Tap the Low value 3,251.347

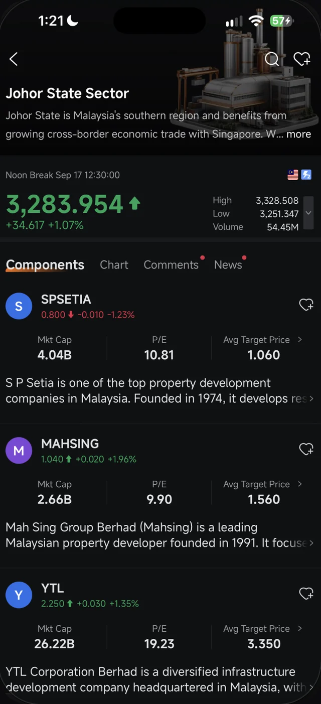point(279,214)
